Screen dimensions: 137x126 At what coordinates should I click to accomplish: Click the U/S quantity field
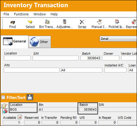(x=88, y=122)
